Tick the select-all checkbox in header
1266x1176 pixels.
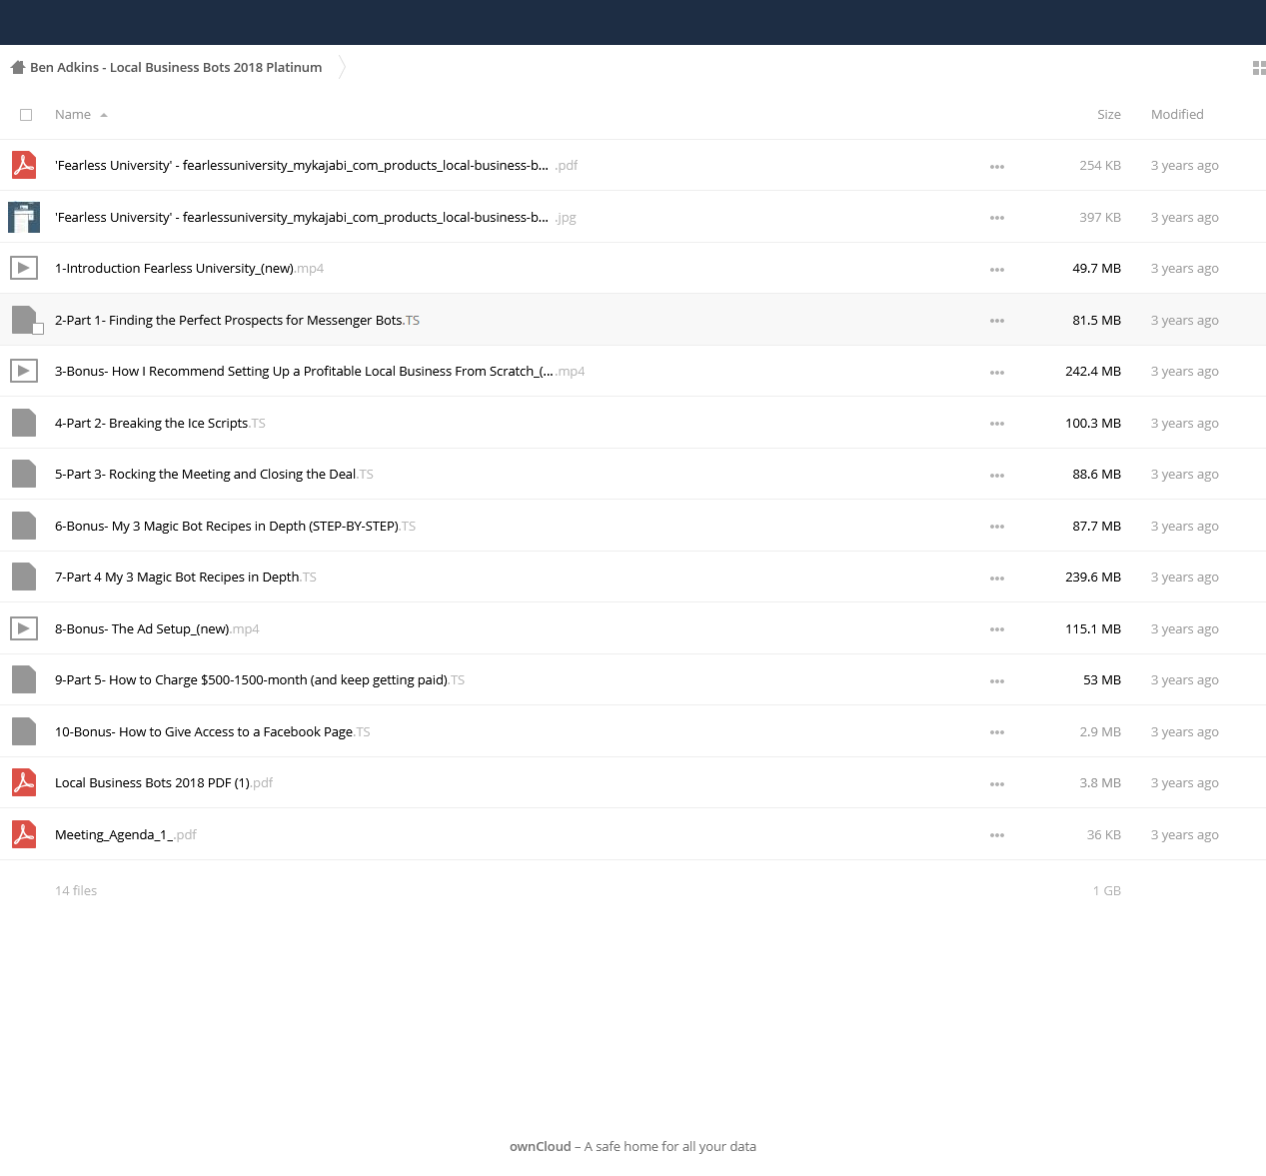26,115
